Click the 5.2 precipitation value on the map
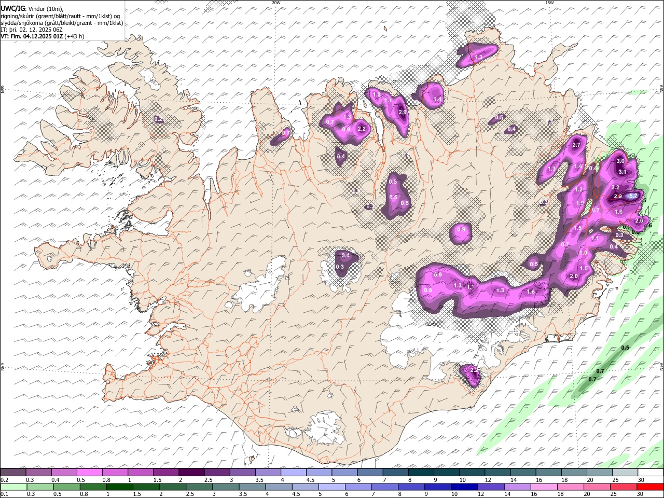 click(633, 196)
